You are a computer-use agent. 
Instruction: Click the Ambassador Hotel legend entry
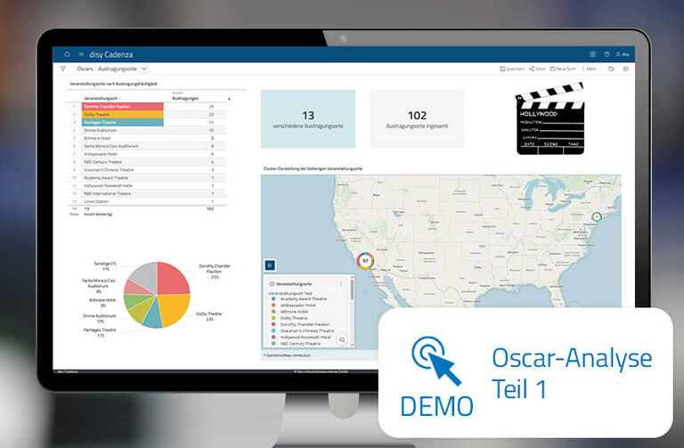click(294, 305)
